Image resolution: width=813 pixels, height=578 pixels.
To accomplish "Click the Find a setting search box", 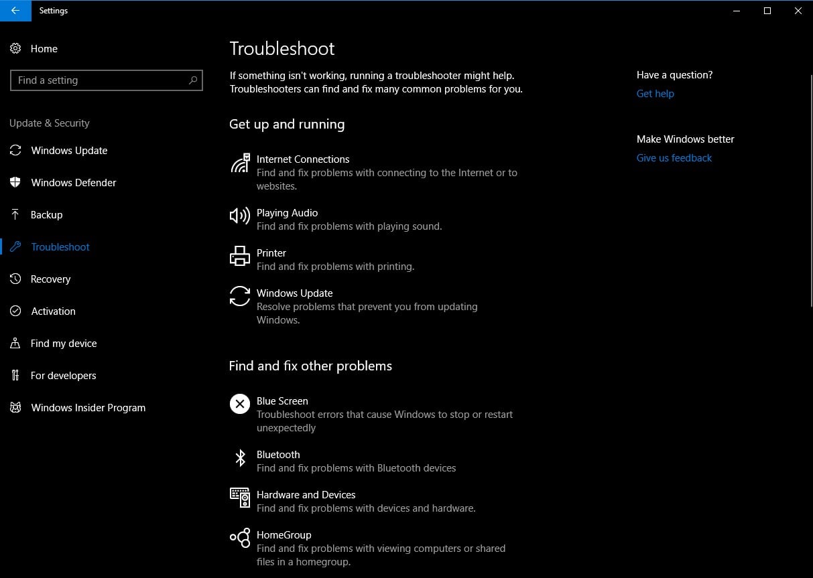I will click(101, 80).
